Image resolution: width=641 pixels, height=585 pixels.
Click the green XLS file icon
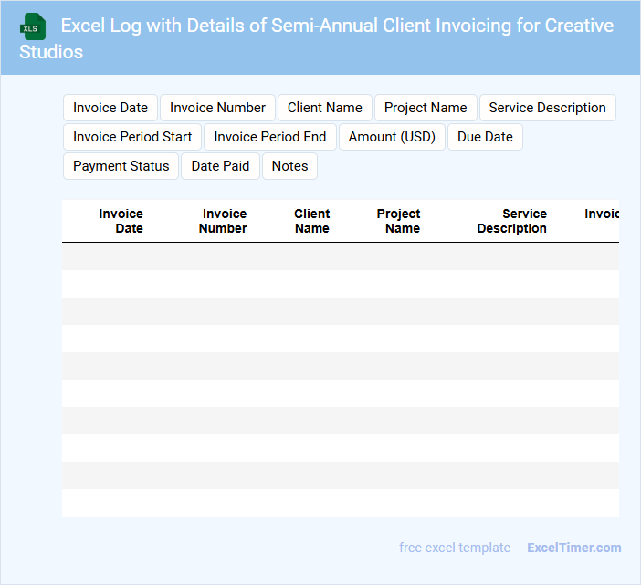click(x=35, y=26)
